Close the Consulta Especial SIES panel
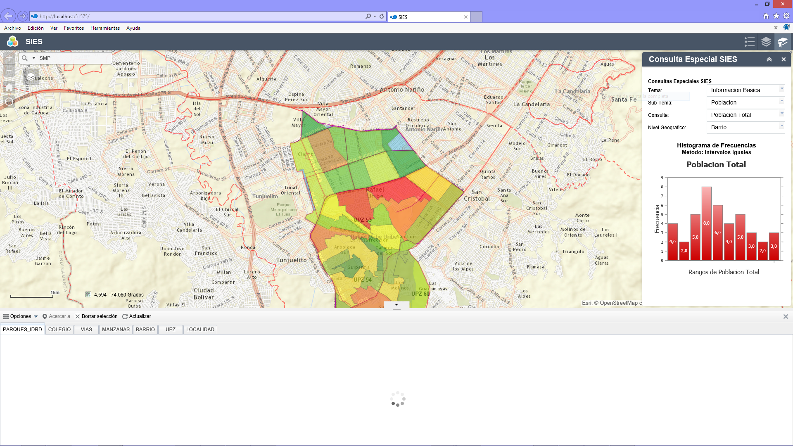793x446 pixels. tap(784, 59)
